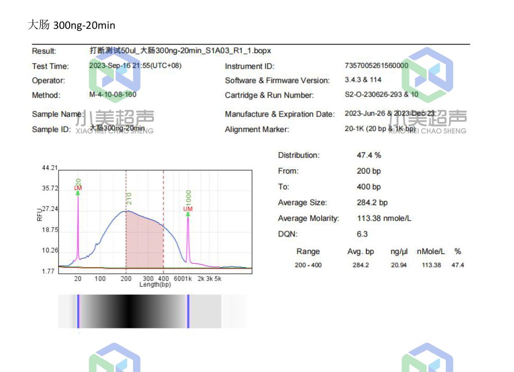The width and height of the screenshot is (514, 372).
Task: Click the hexagon watermark logo beside Instrument ID value
Action: click(x=427, y=74)
